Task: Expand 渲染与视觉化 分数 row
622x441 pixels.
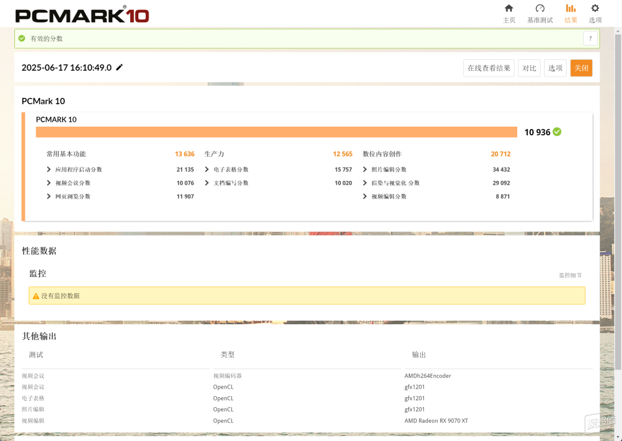Action: [365, 183]
